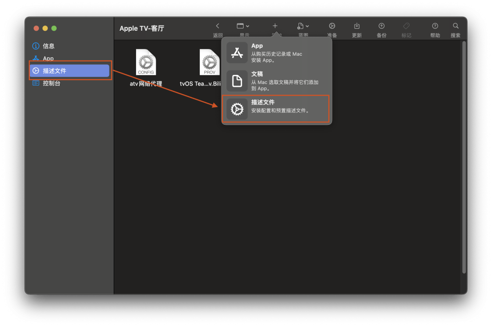Open the 蓝图 blueprint dropdown
The image size is (492, 327).
(x=303, y=26)
